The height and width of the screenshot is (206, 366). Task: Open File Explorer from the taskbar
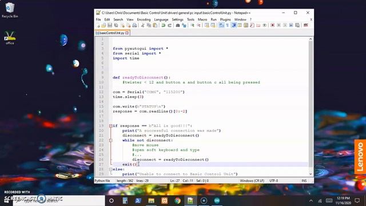pos(151,201)
